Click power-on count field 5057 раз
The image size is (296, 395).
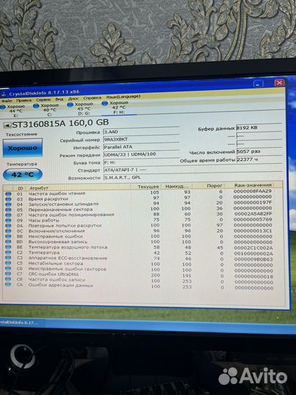[x=259, y=151]
